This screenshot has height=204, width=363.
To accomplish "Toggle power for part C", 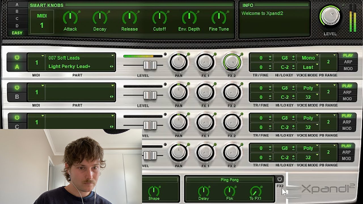I will pos(17,118).
